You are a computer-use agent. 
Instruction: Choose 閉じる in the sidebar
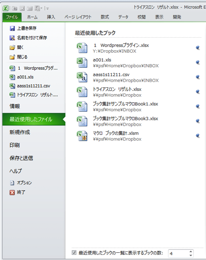pos(19,57)
